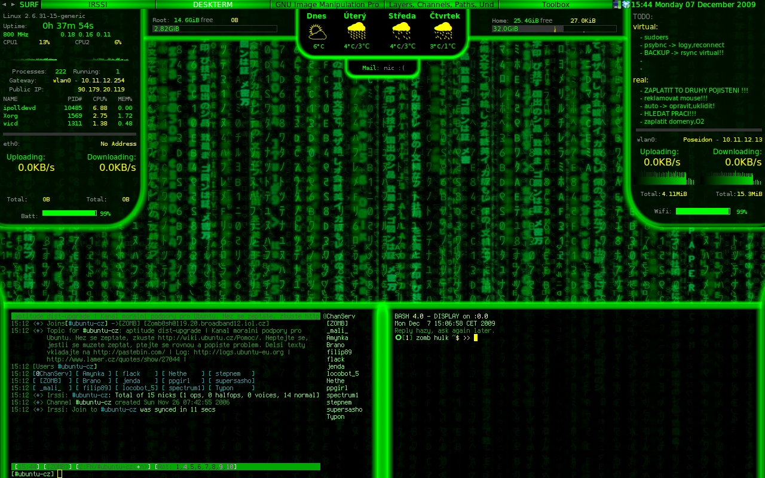This screenshot has height=478, width=765.
Task: Click the bash prompt cursor in DESKTERM
Action: point(476,338)
